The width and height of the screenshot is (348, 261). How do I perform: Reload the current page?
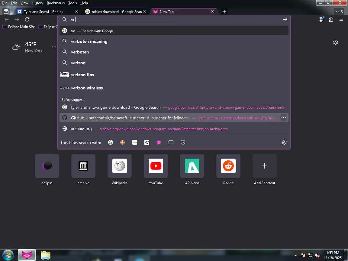tap(27, 19)
